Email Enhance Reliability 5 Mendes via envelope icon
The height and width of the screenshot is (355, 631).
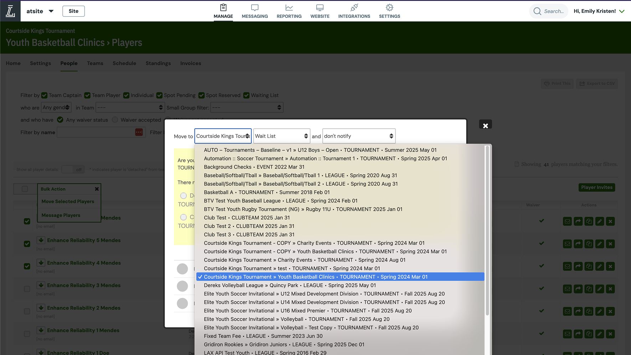click(x=567, y=244)
